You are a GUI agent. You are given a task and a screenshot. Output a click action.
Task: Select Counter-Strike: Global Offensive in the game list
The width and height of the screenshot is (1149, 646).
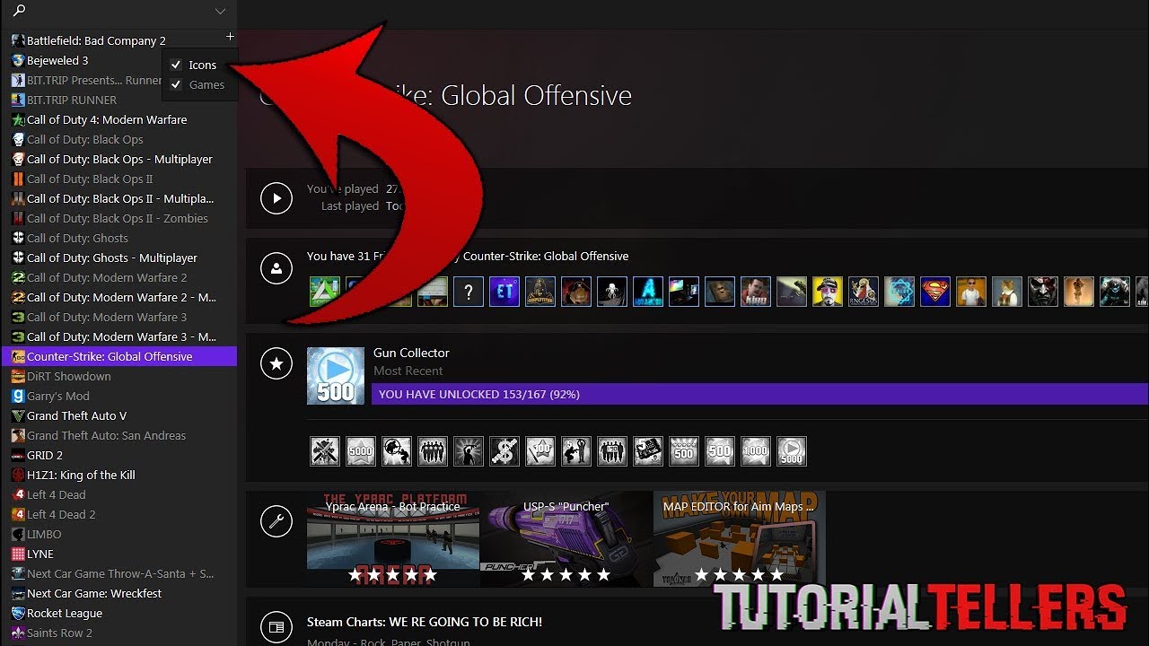[x=118, y=356]
